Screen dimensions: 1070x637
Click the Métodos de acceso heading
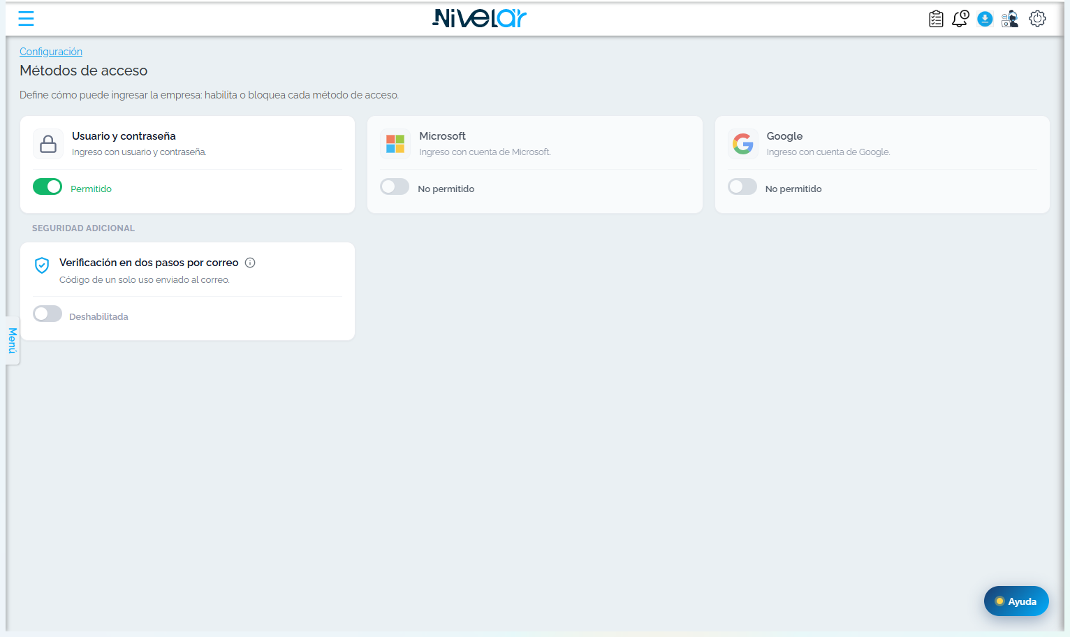[x=84, y=71]
